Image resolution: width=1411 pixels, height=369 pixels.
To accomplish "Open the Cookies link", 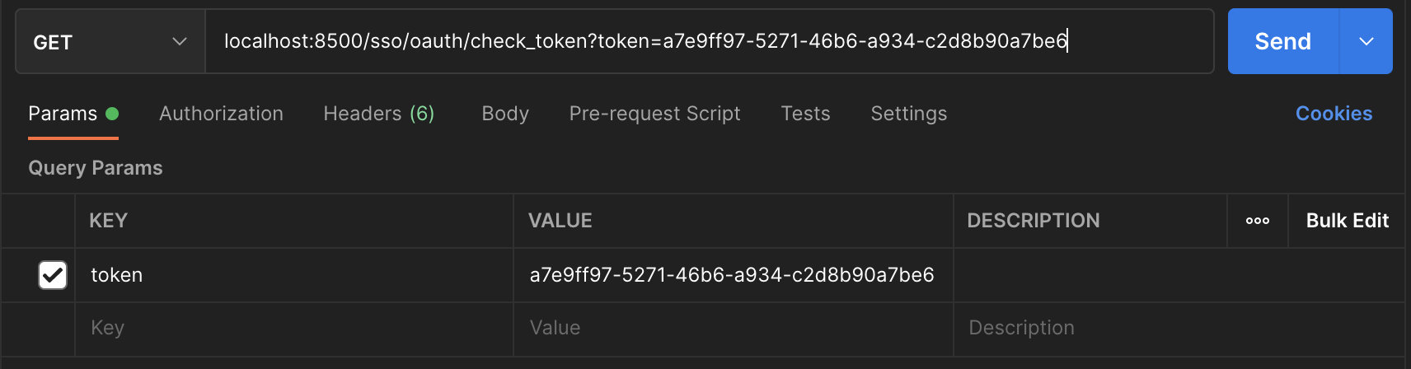I will pos(1334,114).
